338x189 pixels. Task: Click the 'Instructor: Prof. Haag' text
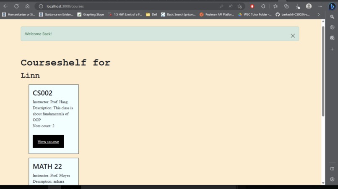50,102
